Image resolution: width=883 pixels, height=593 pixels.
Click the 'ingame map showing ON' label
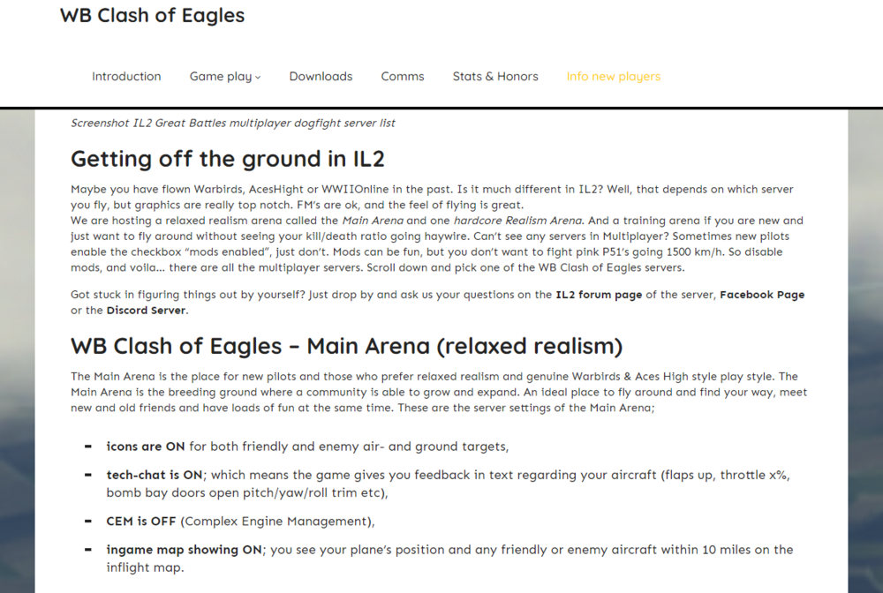click(x=184, y=549)
